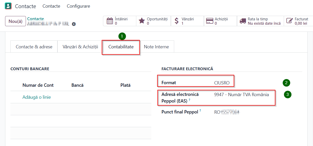This screenshot has width=313, height=146.
Task: Switch to the Vânzări & Achiziții tab
Action: [x=80, y=47]
